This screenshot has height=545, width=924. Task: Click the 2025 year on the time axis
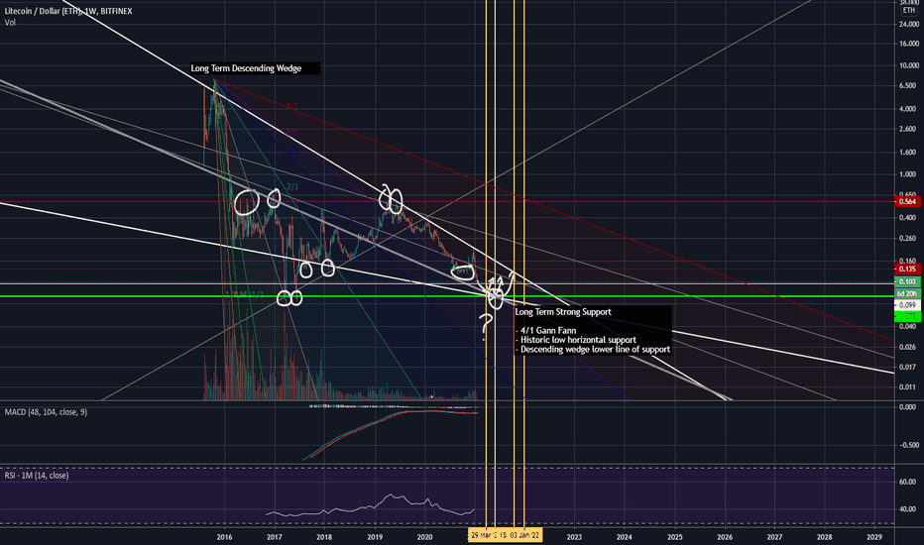pos(675,537)
